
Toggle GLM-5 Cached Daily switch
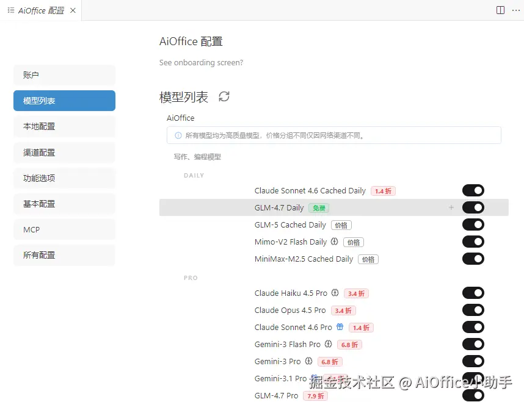[x=473, y=224]
